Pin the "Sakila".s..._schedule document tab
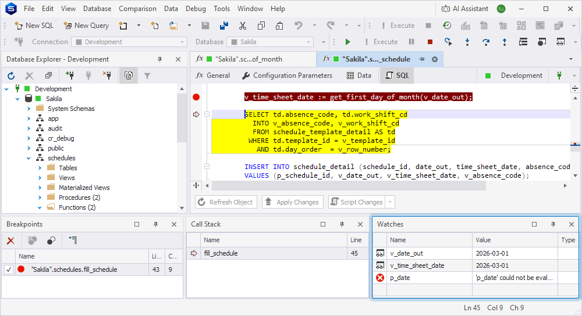This screenshot has width=582, height=316. 421,59
